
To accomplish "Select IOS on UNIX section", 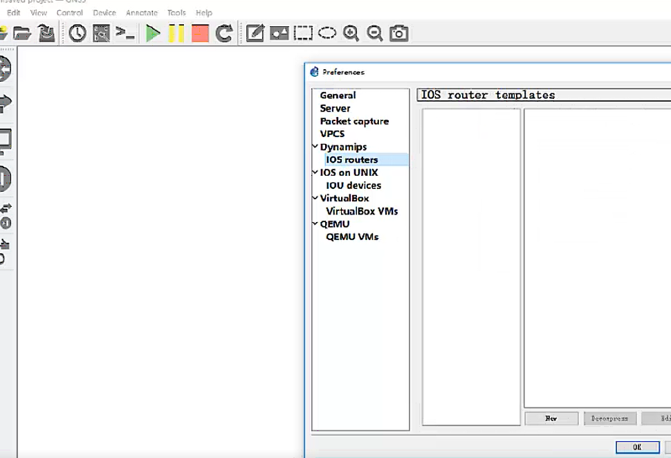I will (349, 172).
